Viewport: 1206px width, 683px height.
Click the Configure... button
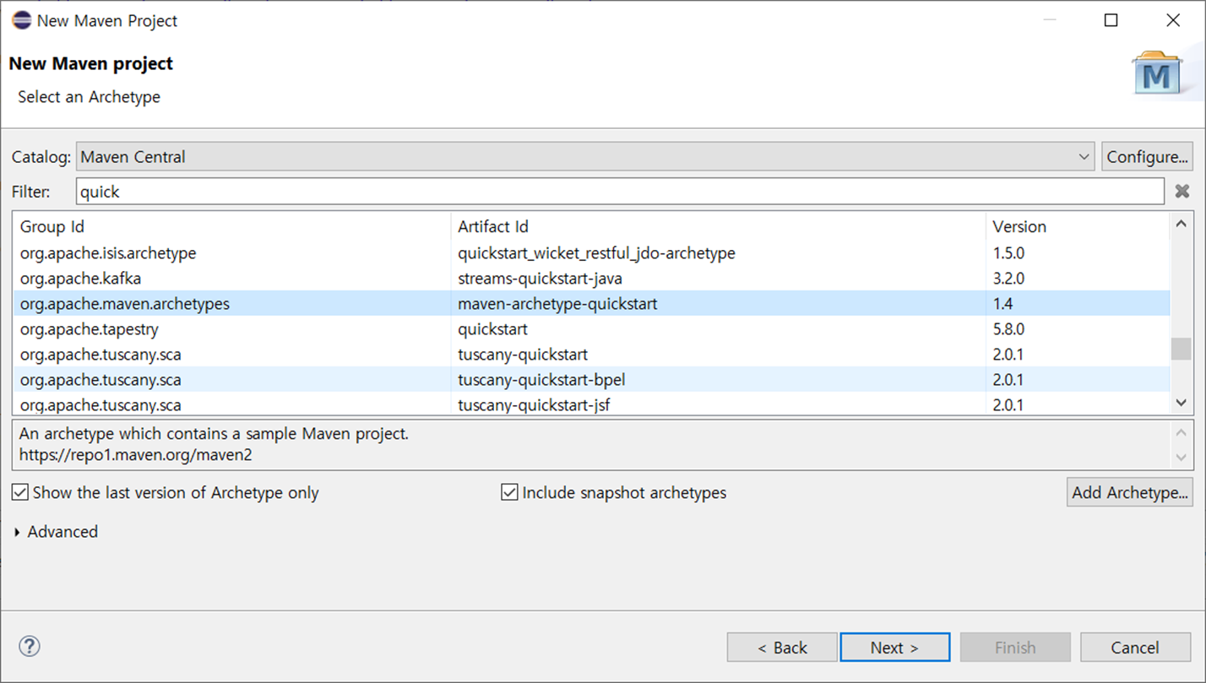point(1147,157)
